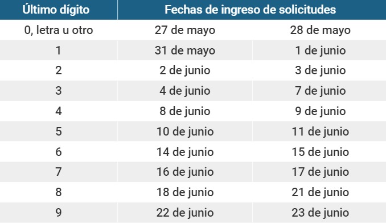The image size is (386, 224).
Task: Select the last-digit '5' row cell
Action: coord(59,132)
